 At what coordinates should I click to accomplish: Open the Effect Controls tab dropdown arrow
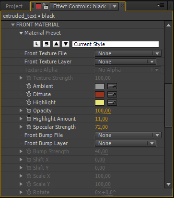point(115,6)
